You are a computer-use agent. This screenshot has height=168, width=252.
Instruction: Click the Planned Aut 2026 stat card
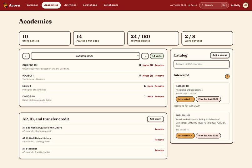(x=99, y=38)
